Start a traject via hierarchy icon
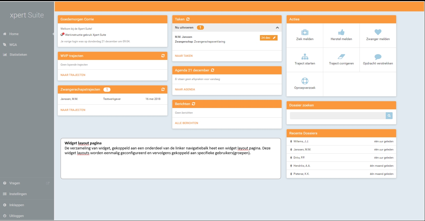Viewport: 425px width, 221px height. [305, 57]
